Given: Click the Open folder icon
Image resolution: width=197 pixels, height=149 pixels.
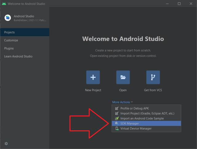Looking at the screenshot, I should coord(123,77).
